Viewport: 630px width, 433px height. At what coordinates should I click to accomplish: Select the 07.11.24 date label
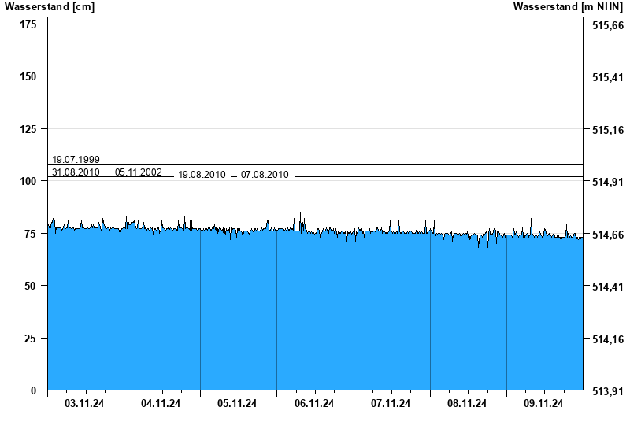(391, 404)
